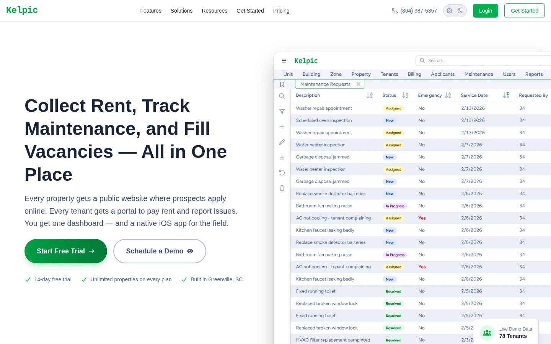Viewport: 551px width, 344px height.
Task: Switch to light theme with the sun icon
Action: (x=450, y=11)
